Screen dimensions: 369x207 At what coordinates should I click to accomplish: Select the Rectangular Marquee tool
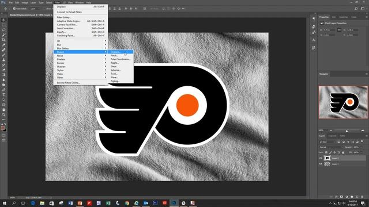click(3, 25)
